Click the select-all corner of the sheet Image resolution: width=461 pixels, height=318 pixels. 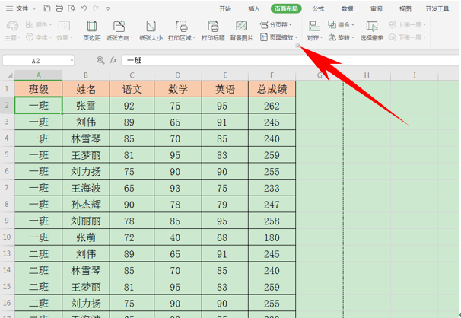coord(8,75)
